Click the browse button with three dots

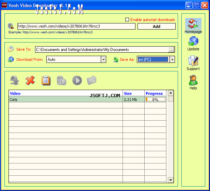coord(171,50)
